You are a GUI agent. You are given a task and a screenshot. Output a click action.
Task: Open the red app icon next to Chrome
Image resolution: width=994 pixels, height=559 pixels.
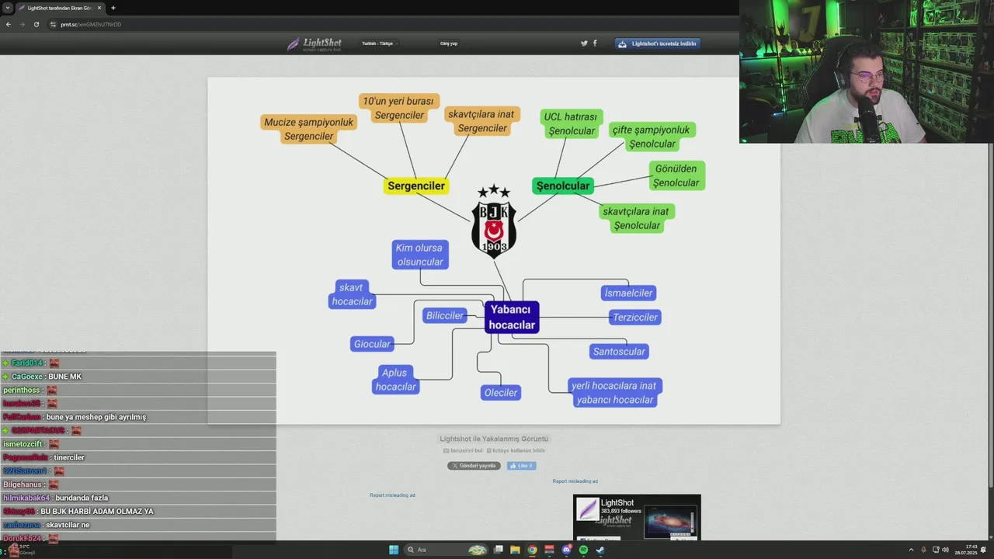click(550, 550)
